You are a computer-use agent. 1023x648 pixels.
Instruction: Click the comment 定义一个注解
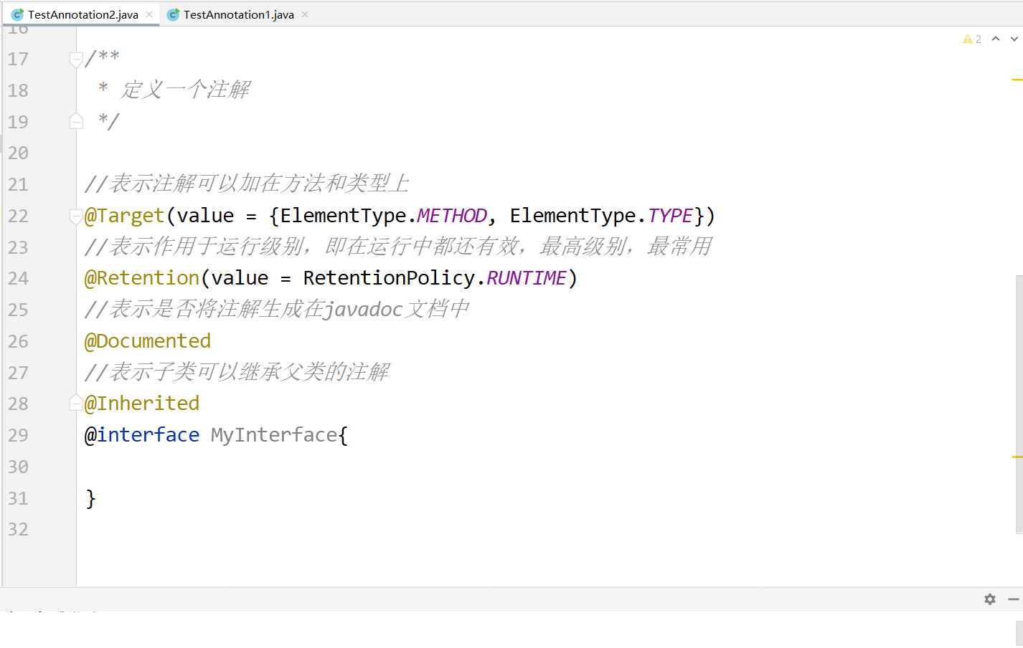click(186, 90)
